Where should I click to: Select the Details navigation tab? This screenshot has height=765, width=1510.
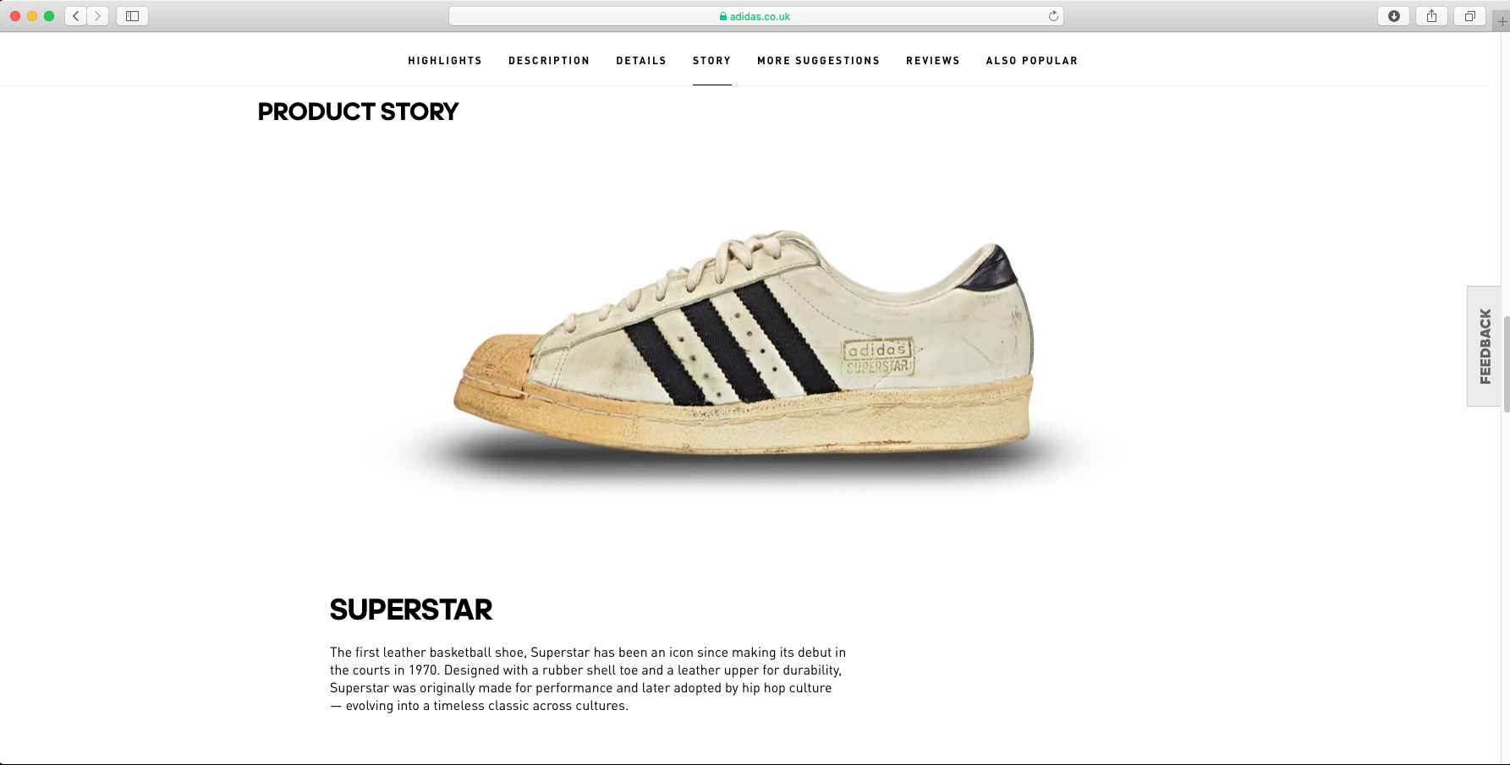click(641, 61)
